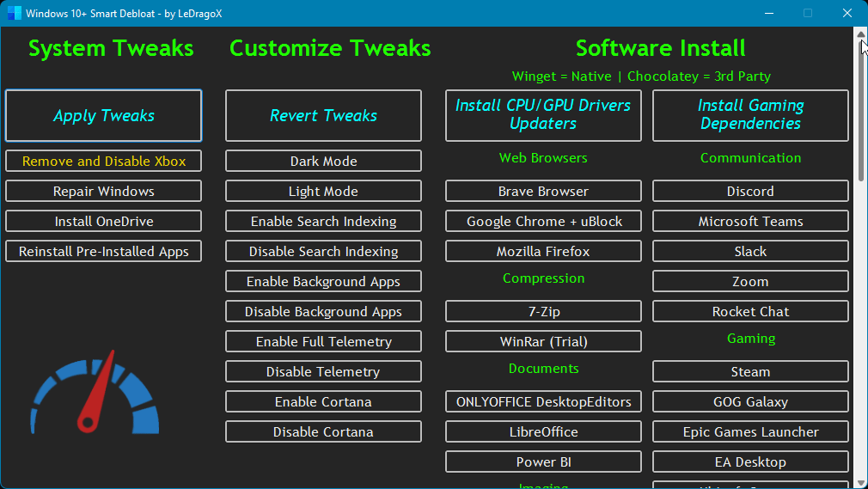Click the 'Compression' category label

pyautogui.click(x=544, y=278)
